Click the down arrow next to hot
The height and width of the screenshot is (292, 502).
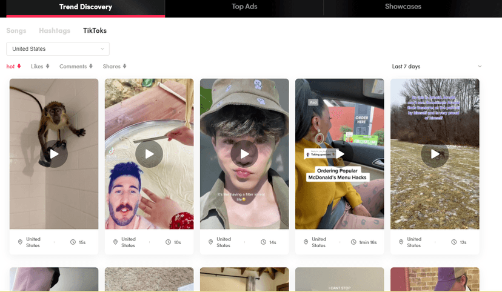tap(19, 66)
